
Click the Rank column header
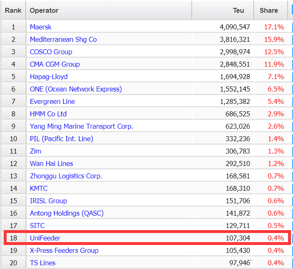tap(13, 10)
